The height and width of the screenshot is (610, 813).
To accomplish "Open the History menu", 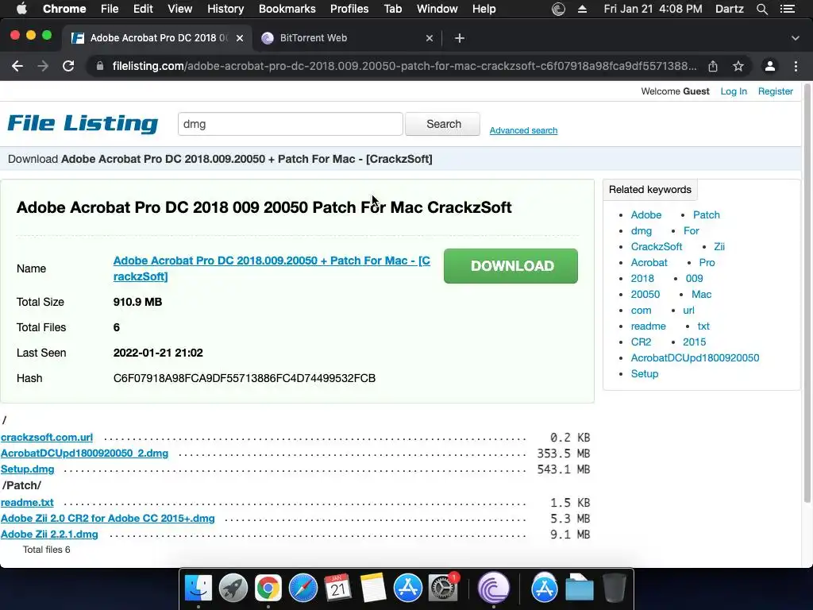I will click(225, 9).
